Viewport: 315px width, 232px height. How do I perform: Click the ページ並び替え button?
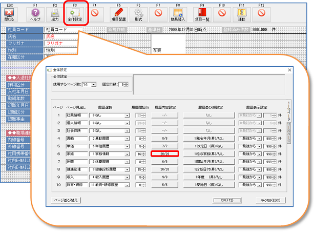pyautogui.click(x=66, y=200)
